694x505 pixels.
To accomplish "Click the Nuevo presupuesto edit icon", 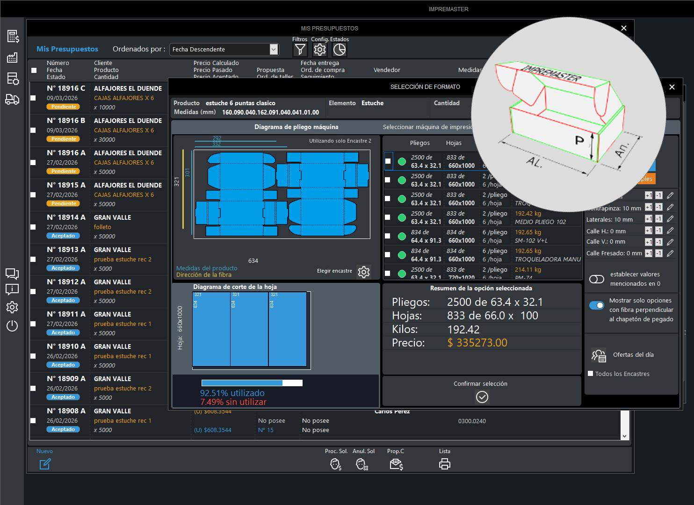I will click(45, 464).
